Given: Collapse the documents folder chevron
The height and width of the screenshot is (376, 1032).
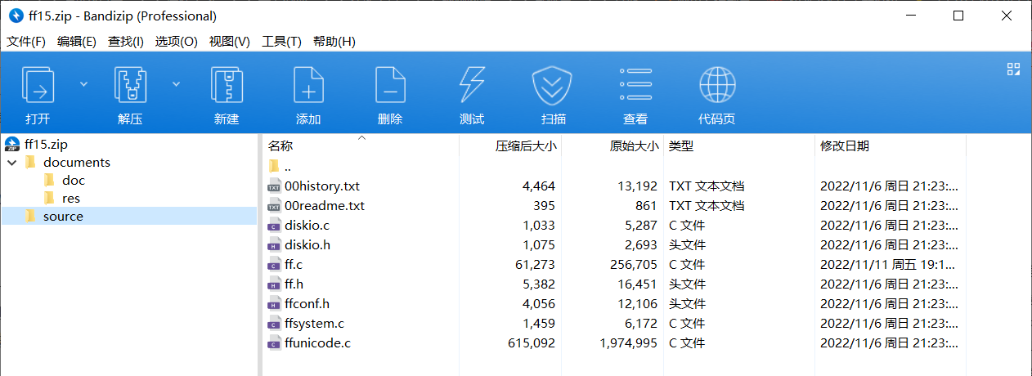Looking at the screenshot, I should (11, 162).
